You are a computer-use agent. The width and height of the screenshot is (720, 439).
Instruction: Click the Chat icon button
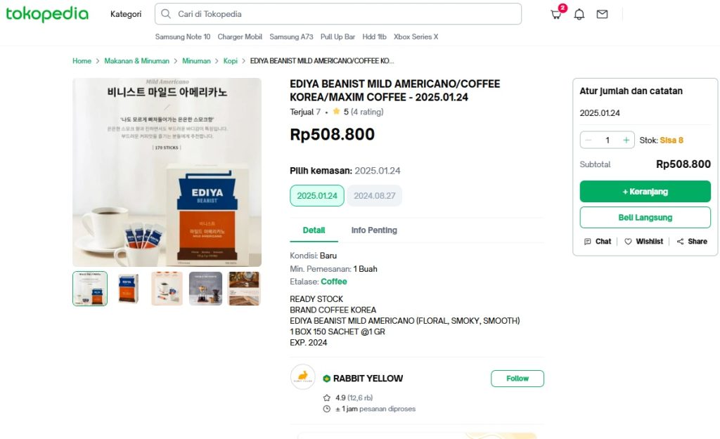coord(598,242)
